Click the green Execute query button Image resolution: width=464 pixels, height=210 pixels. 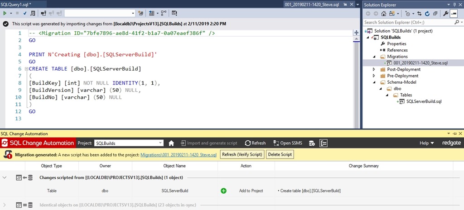[5, 14]
